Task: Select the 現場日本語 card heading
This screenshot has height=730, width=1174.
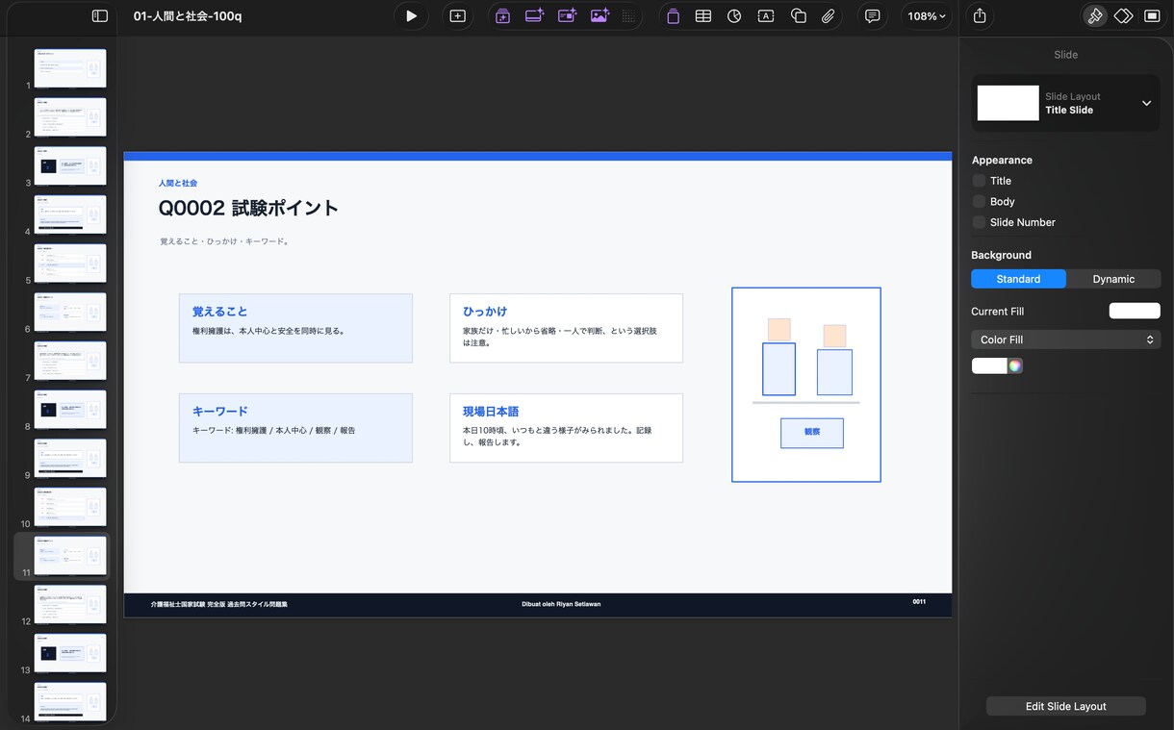Action: click(x=491, y=411)
